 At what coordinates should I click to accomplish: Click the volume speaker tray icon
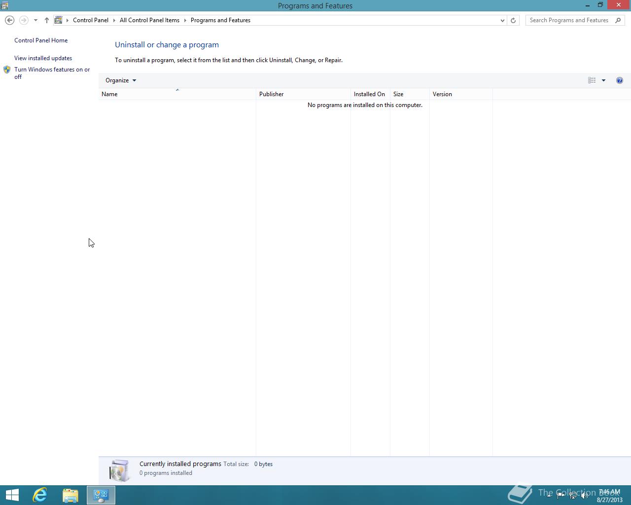click(585, 496)
